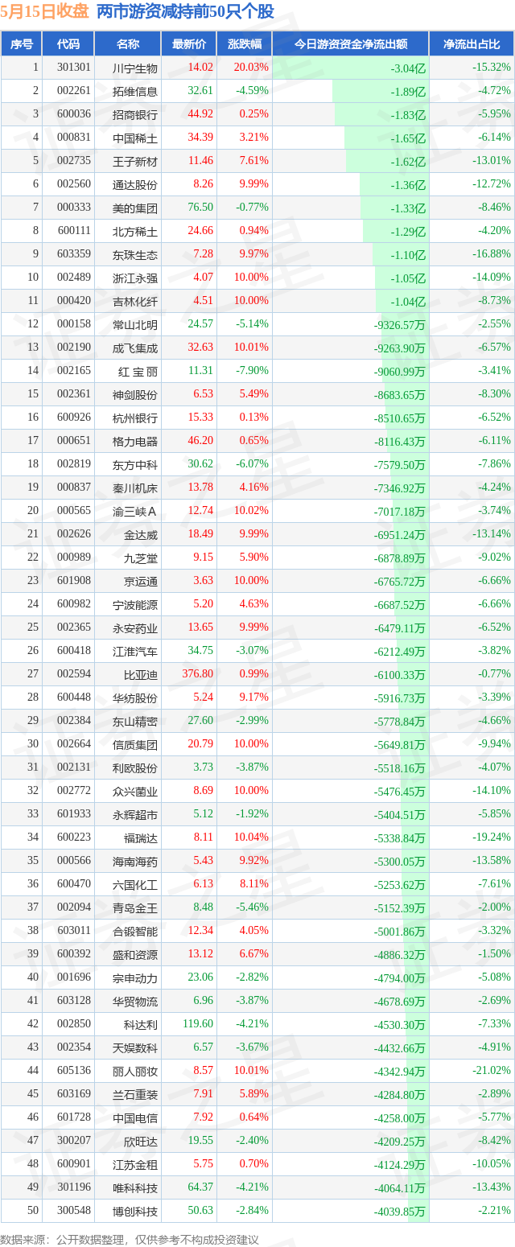The image size is (515, 1247).
Task: Click the 名称 column header
Action: [x=128, y=44]
